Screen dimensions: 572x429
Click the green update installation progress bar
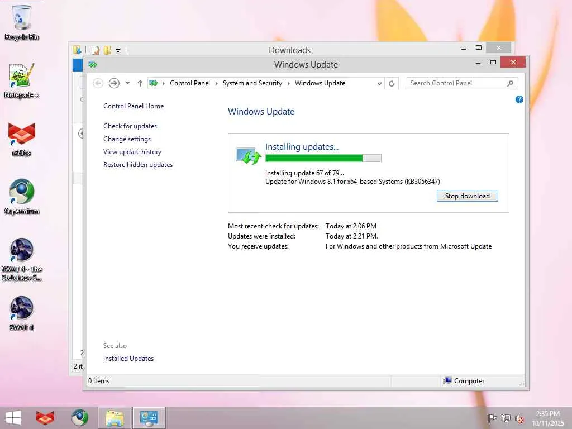point(323,158)
